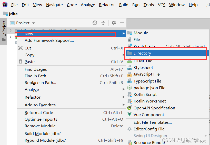Open the File menu
Image resolution: width=210 pixels, height=145 pixels.
[14, 5]
